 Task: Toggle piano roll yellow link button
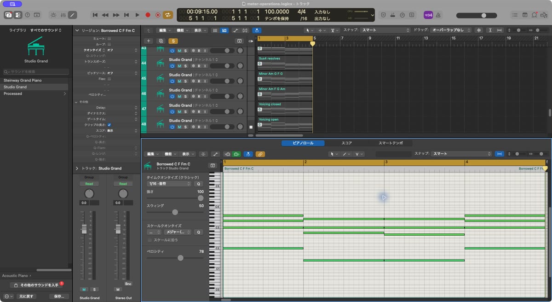[260, 154]
